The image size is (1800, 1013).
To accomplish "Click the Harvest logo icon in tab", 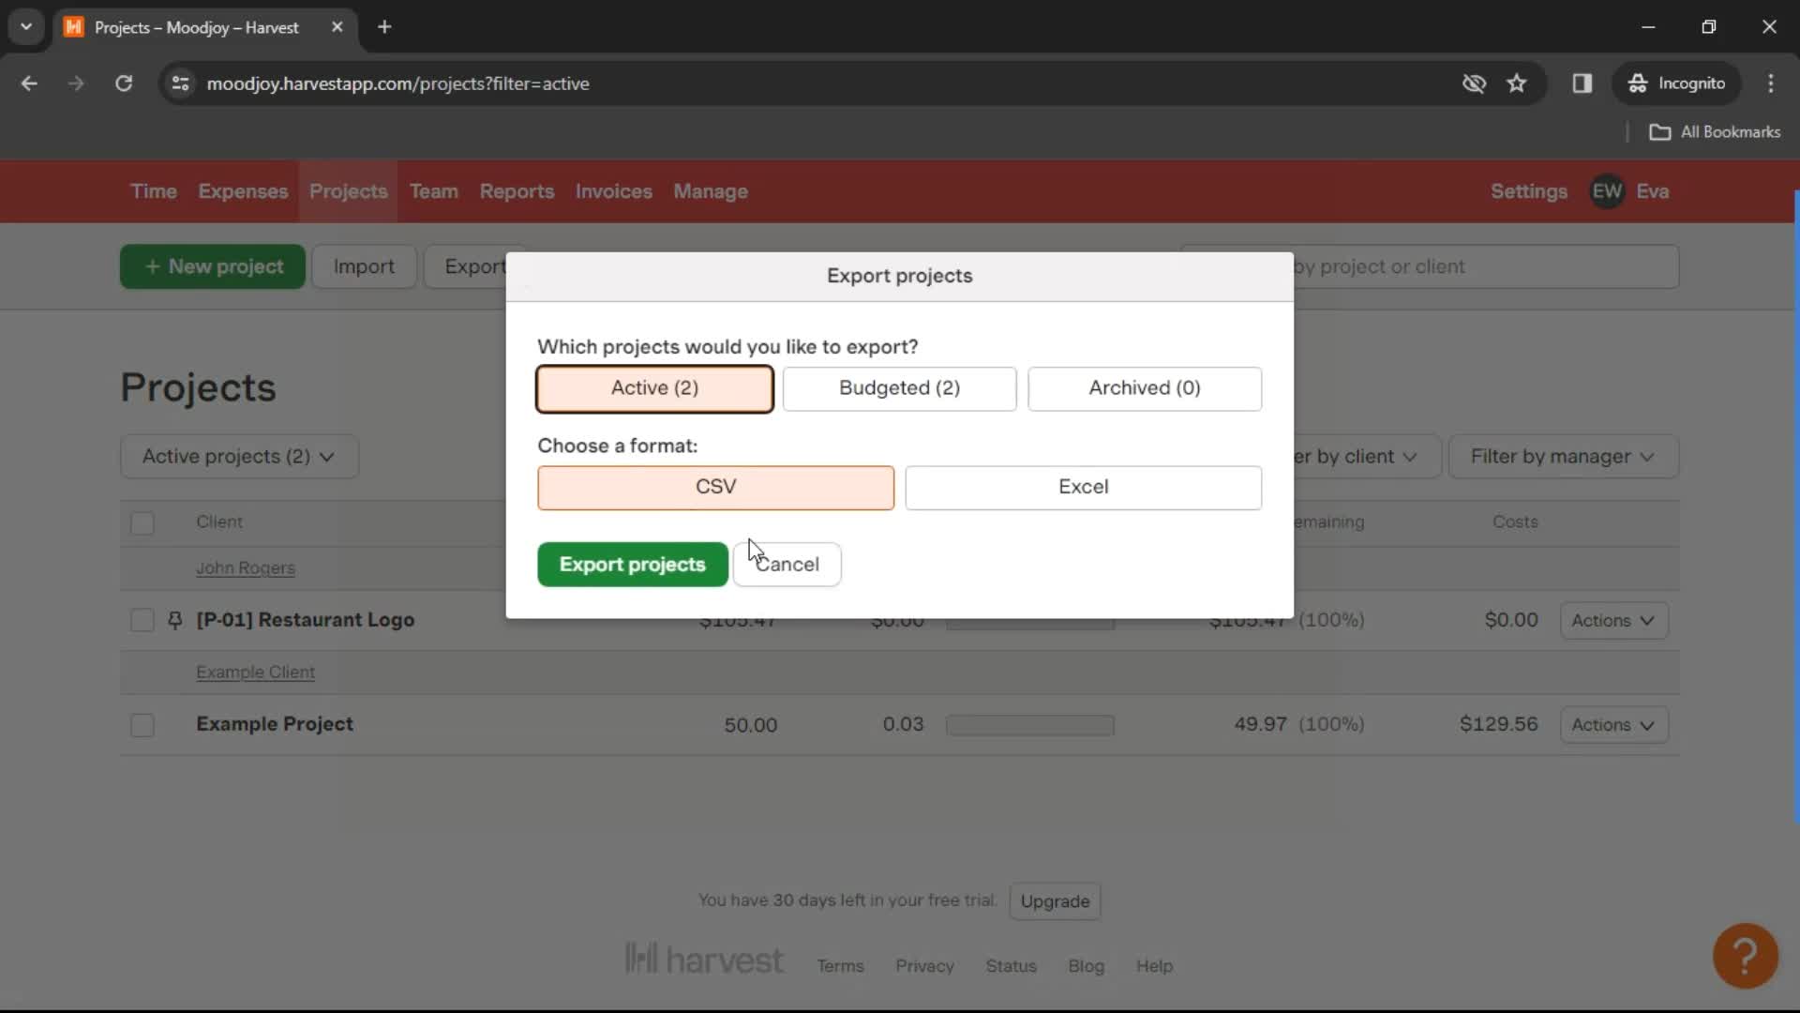I will [x=77, y=26].
